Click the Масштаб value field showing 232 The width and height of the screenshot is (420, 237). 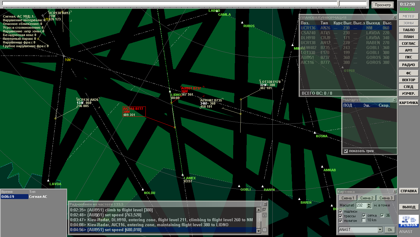coord(361,205)
